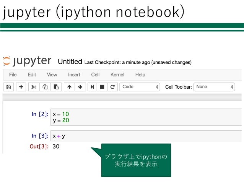Screen dimensions: 244x183
Task: Click into code cell containing x = 10
Action: tap(146, 117)
